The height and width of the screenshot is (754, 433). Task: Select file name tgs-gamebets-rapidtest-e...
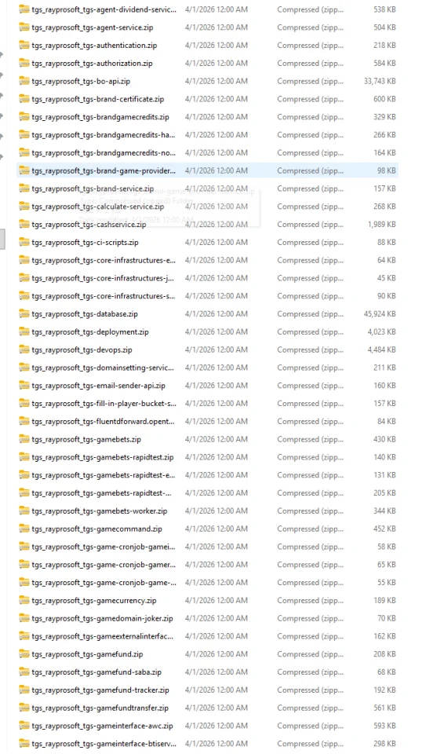(x=104, y=475)
